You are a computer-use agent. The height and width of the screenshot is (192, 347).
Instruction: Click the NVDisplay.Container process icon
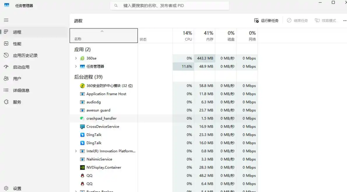(x=82, y=168)
